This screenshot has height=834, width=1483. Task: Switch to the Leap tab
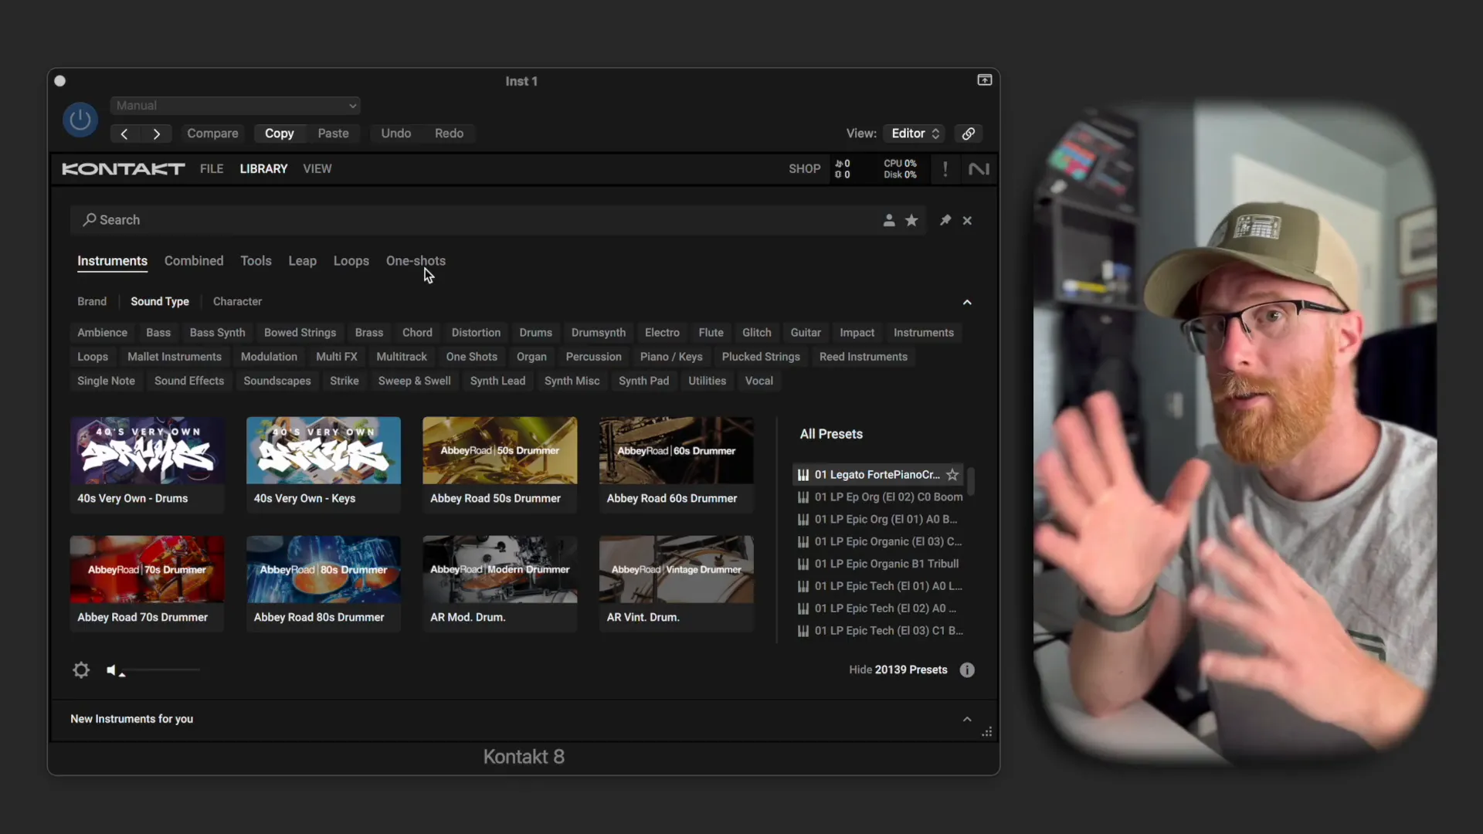pos(302,261)
